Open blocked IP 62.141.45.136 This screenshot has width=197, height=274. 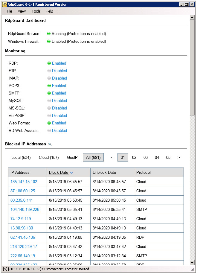tap(23, 237)
